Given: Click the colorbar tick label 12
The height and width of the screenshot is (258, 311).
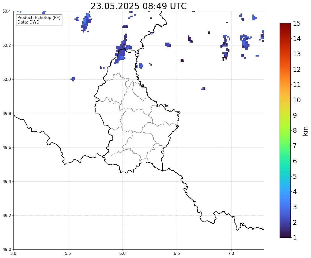Looking at the screenshot, I should click(x=297, y=69).
